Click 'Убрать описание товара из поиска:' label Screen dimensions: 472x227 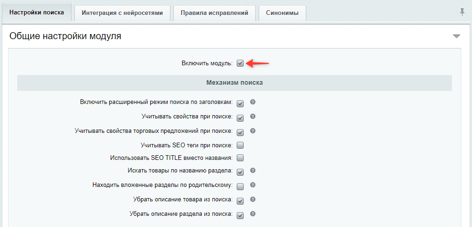pos(183,199)
